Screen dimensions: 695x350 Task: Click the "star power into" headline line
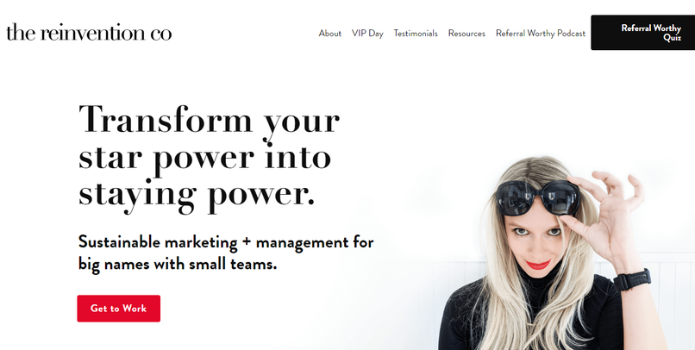tap(204, 157)
